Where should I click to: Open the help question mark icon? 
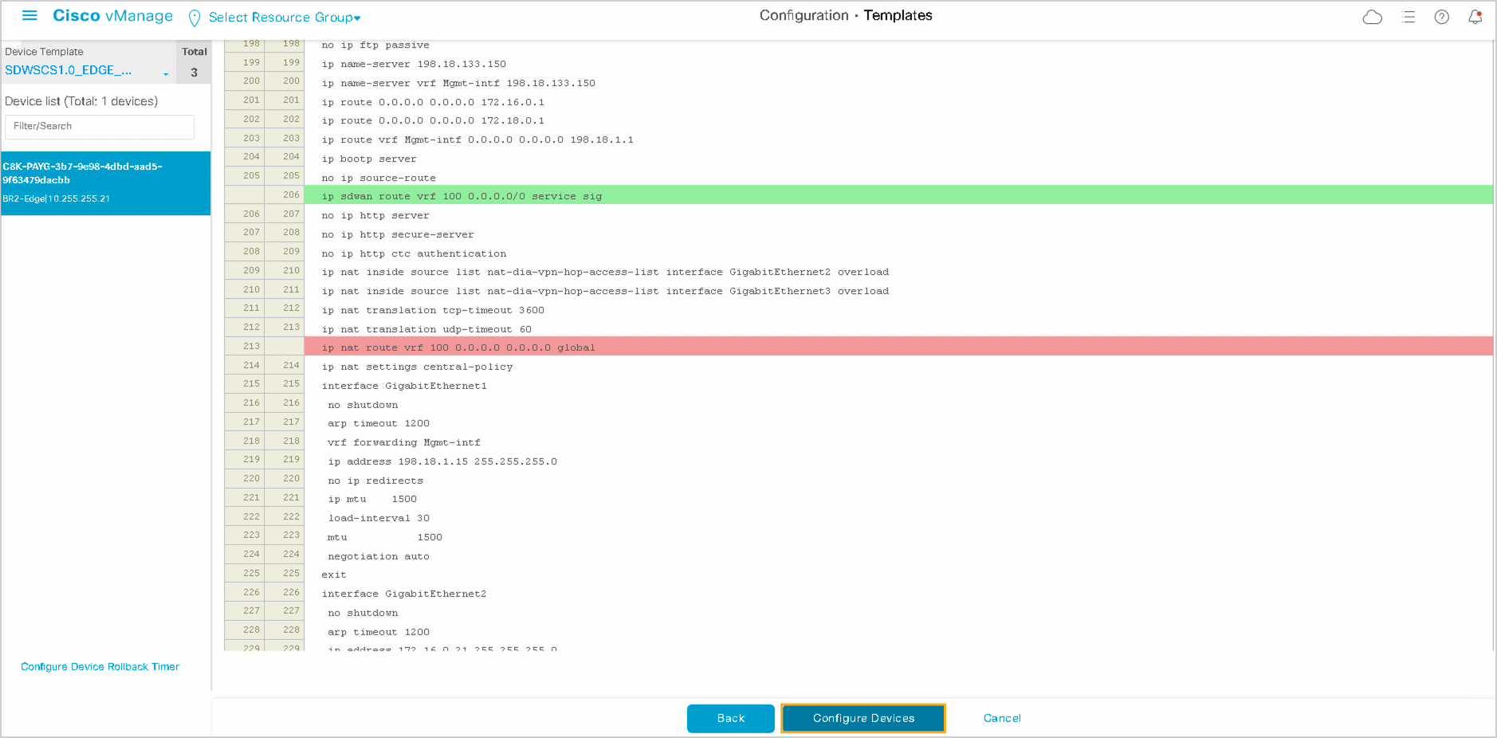point(1442,17)
